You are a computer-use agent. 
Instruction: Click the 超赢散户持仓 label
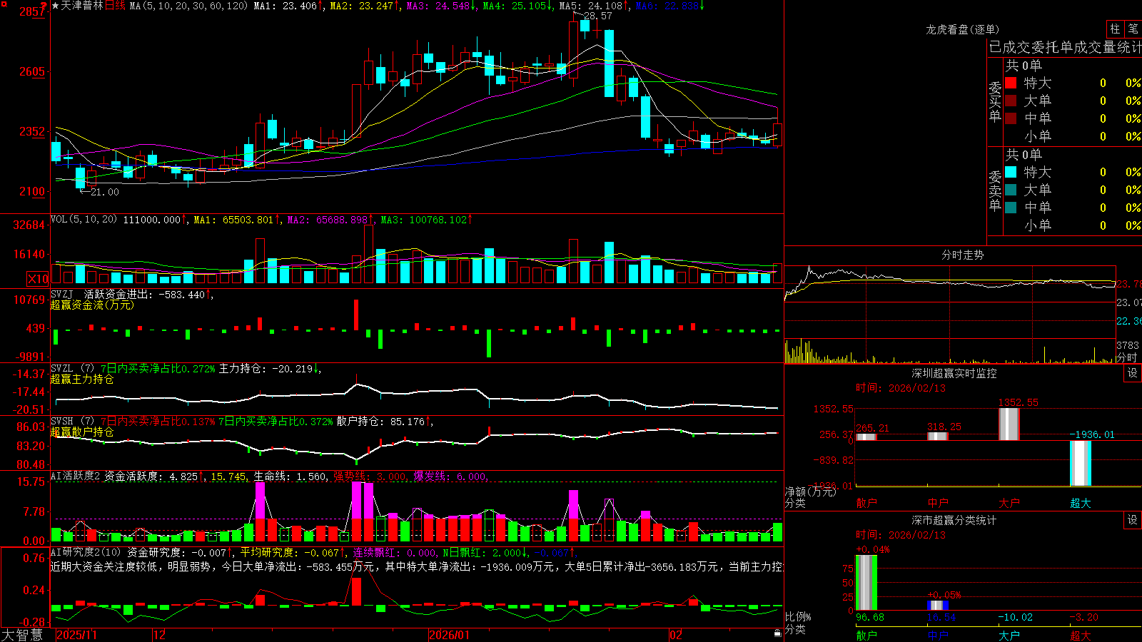pyautogui.click(x=82, y=432)
